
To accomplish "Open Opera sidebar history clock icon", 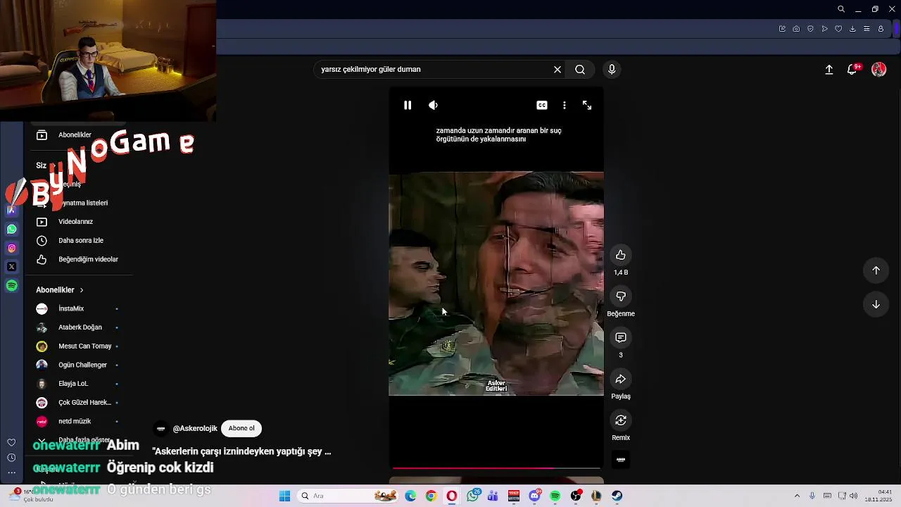I will click(x=11, y=458).
